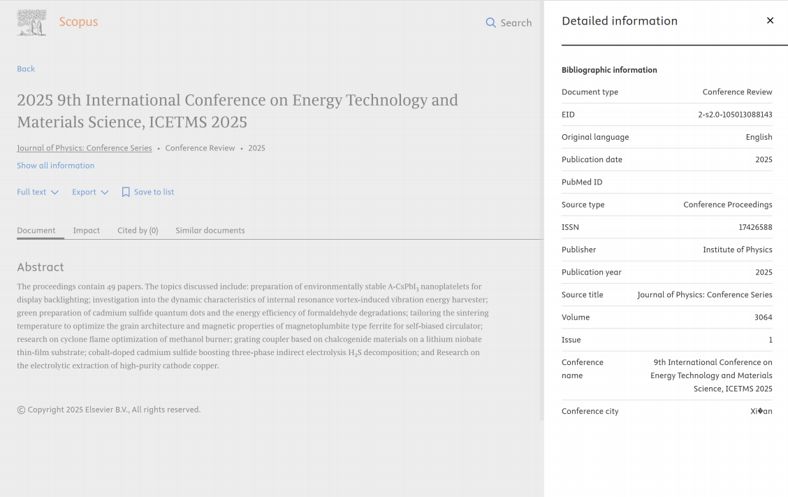The height and width of the screenshot is (497, 788).
Task: Close the Detailed information panel
Action: [x=770, y=21]
